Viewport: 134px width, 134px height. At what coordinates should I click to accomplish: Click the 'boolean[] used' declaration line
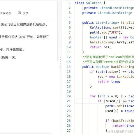click(x=112, y=37)
